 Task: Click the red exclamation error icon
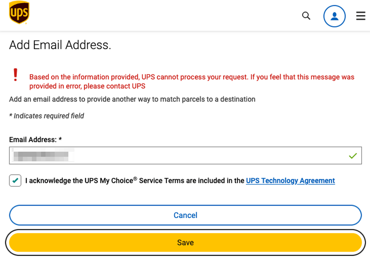click(15, 75)
